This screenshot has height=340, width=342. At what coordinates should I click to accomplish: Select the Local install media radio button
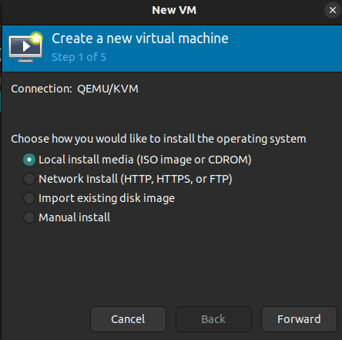tap(29, 160)
